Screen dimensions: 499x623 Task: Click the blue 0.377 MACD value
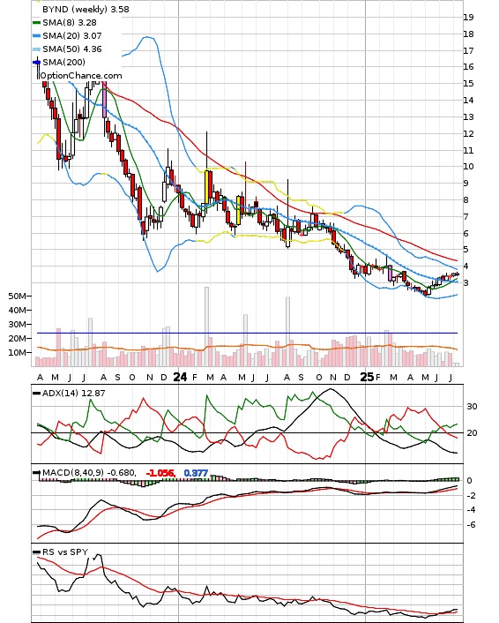[196, 473]
